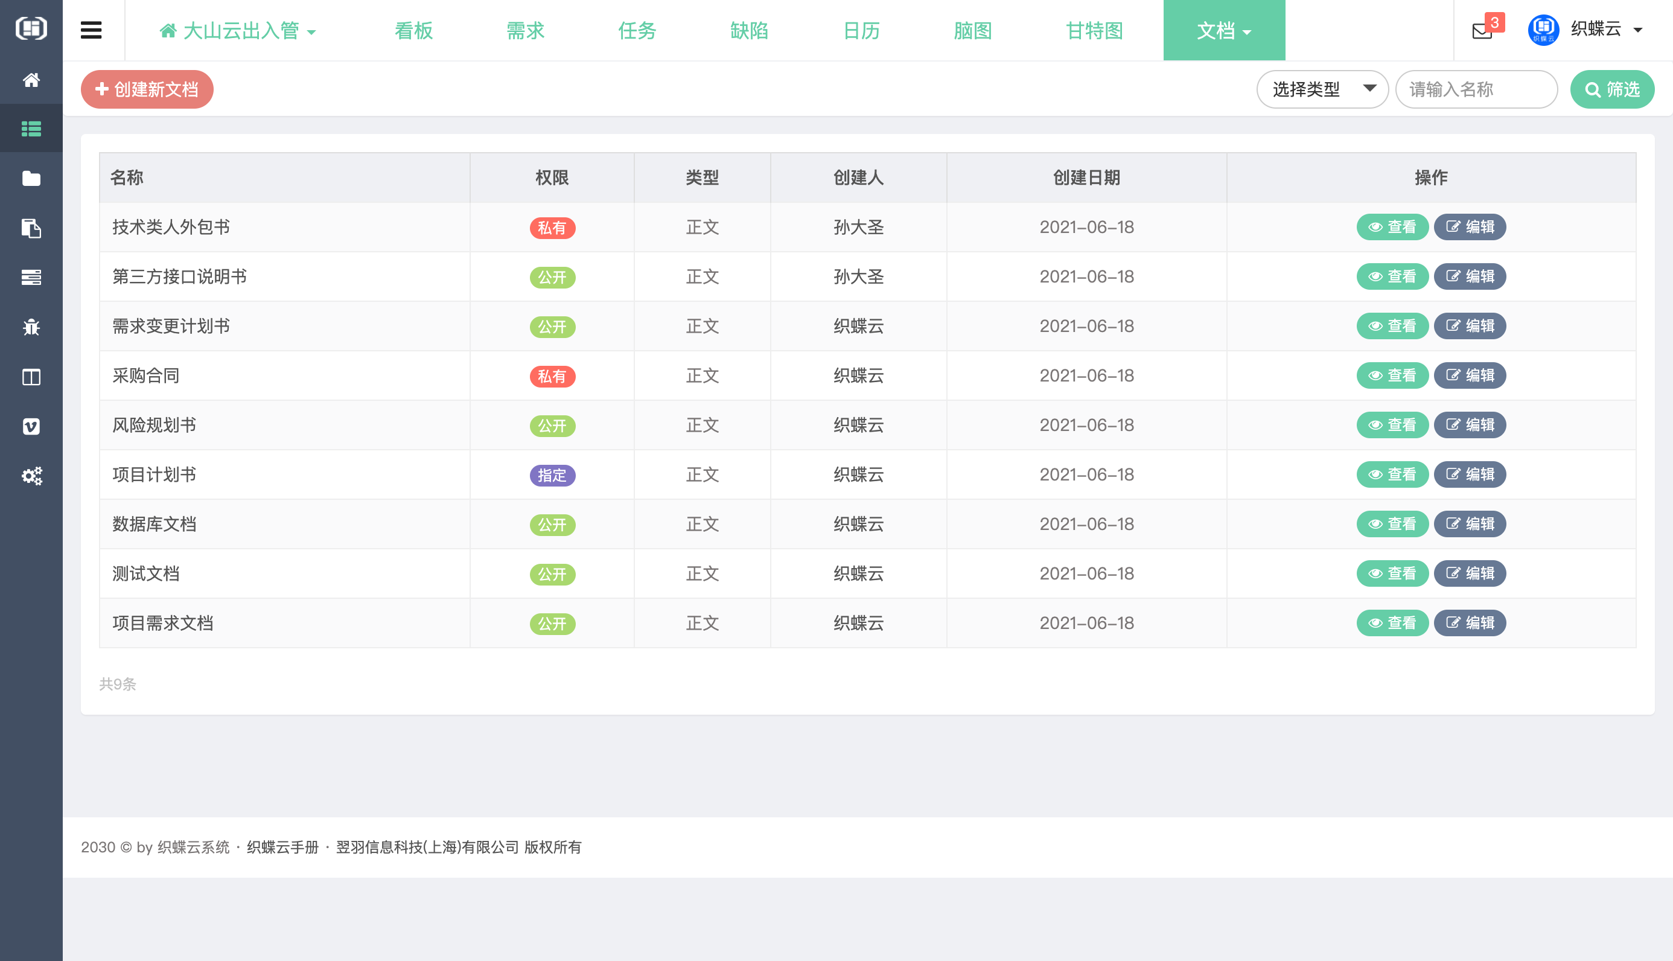Click the sidebar documents copy icon
Screen dimensions: 1673x961
point(31,228)
